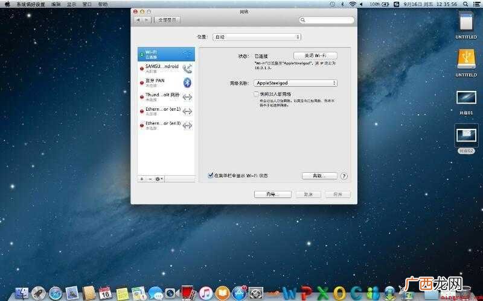Open PowerPoint red P icon in Dock

click(307, 293)
